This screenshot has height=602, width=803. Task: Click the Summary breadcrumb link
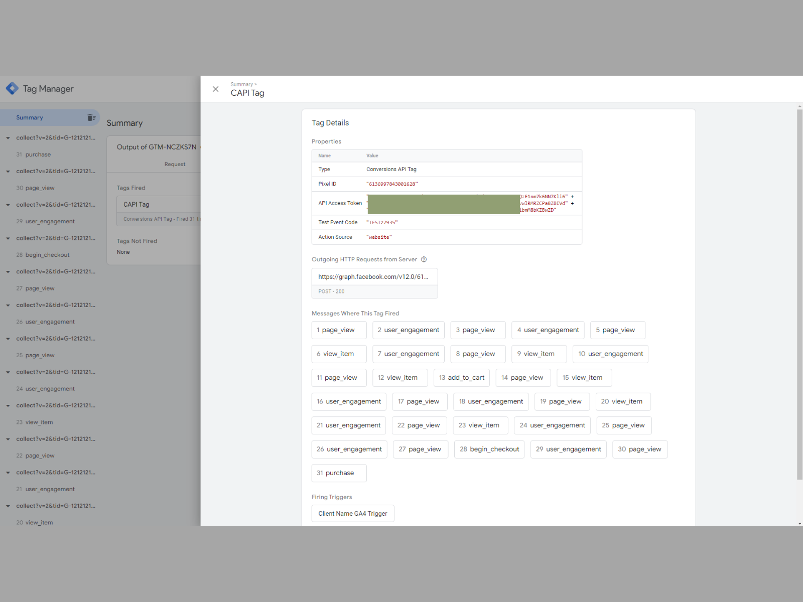point(242,84)
